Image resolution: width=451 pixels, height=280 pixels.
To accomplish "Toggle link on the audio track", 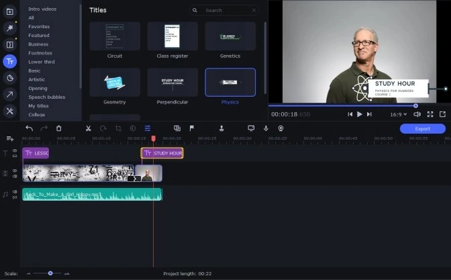I will 15,197.
